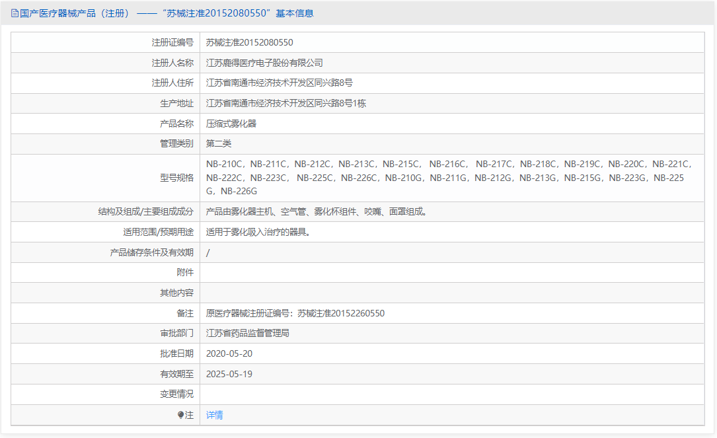The image size is (717, 438).
Task: Open the 详情 link
Action: tap(214, 414)
